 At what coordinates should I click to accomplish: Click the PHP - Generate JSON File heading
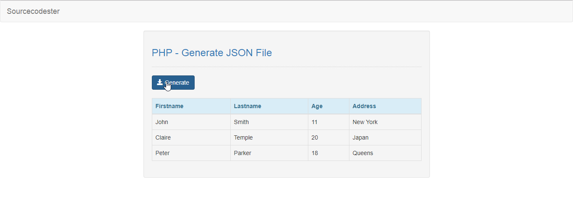pos(212,53)
